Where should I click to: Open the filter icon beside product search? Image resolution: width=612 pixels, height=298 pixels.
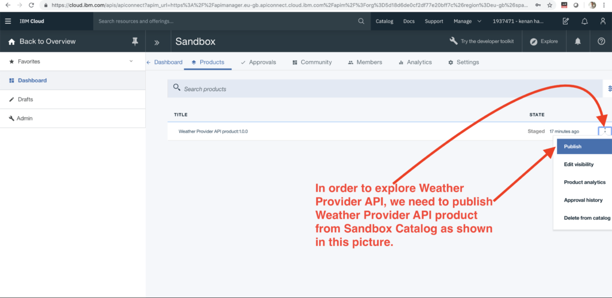pyautogui.click(x=609, y=89)
